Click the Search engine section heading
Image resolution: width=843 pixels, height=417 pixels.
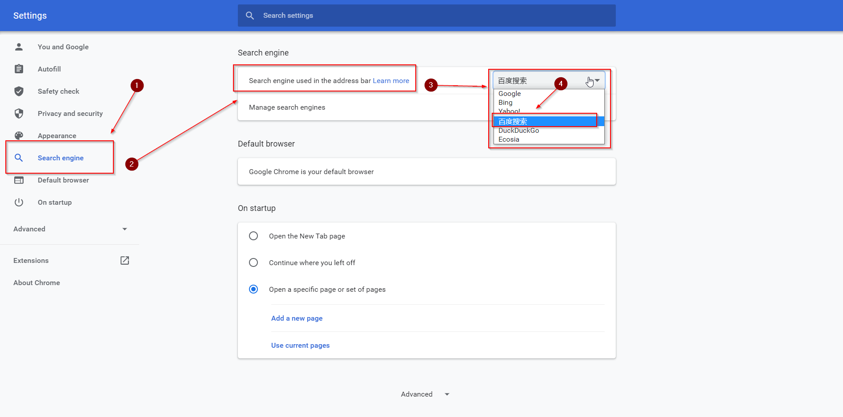coord(263,53)
